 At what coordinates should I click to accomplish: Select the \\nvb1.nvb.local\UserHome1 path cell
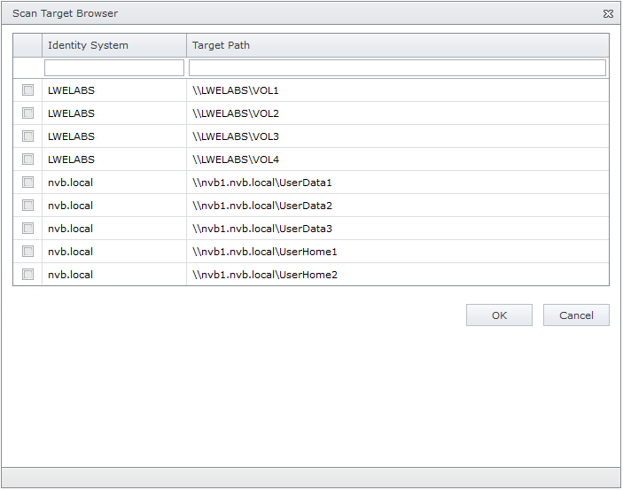tap(265, 252)
